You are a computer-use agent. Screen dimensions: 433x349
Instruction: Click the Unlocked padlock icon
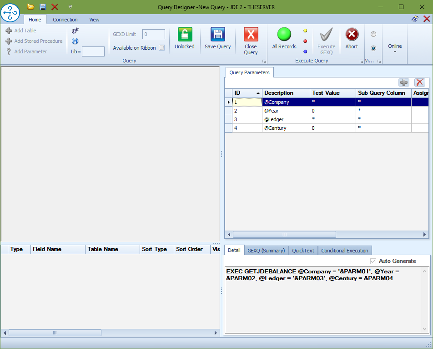pos(185,36)
